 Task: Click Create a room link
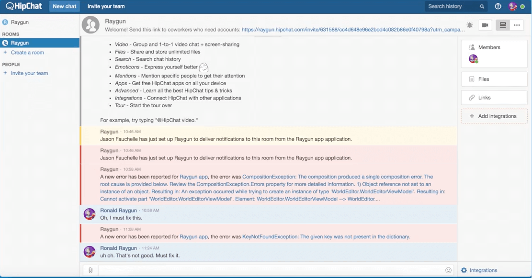(27, 53)
